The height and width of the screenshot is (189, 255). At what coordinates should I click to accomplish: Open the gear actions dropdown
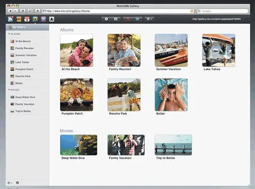pyautogui.click(x=149, y=19)
